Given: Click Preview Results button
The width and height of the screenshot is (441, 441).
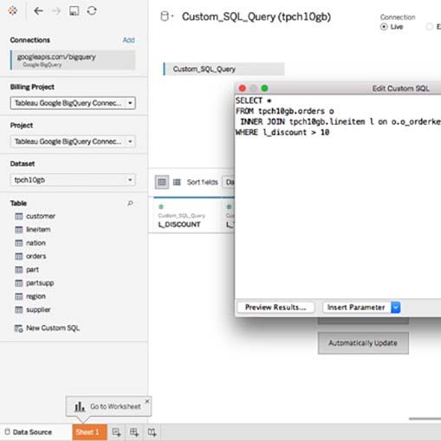Looking at the screenshot, I should tap(276, 308).
